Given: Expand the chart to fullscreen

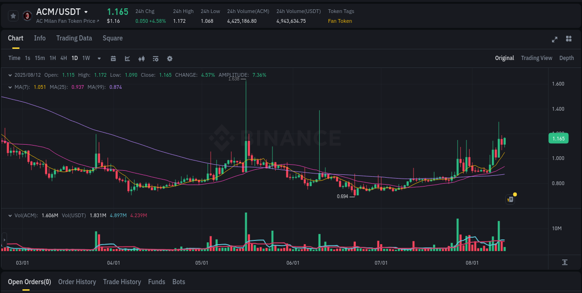Looking at the screenshot, I should [555, 40].
